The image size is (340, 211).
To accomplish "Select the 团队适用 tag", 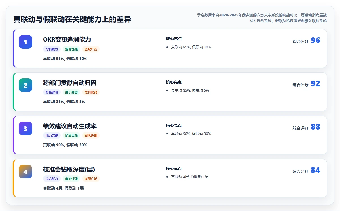I will tap(91, 135).
